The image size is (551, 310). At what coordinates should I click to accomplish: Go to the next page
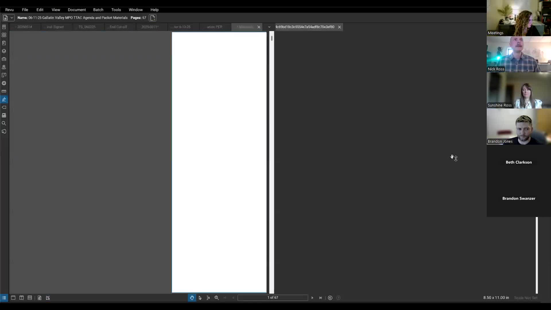[312, 298]
